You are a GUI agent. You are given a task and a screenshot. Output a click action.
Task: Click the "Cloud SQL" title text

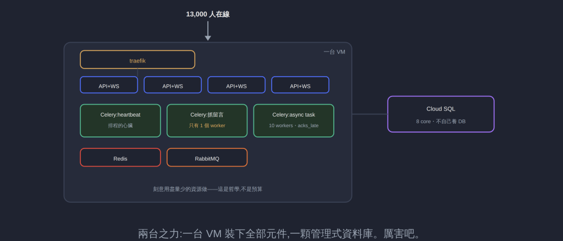(x=440, y=109)
